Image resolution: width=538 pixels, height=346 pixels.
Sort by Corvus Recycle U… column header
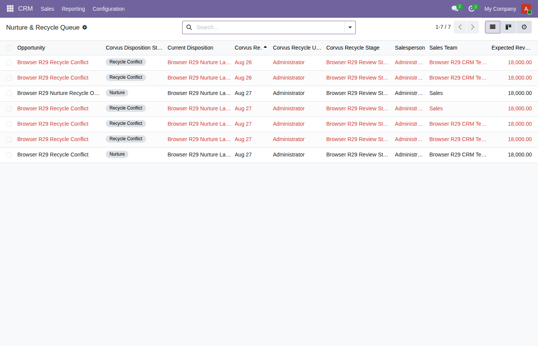(x=297, y=48)
